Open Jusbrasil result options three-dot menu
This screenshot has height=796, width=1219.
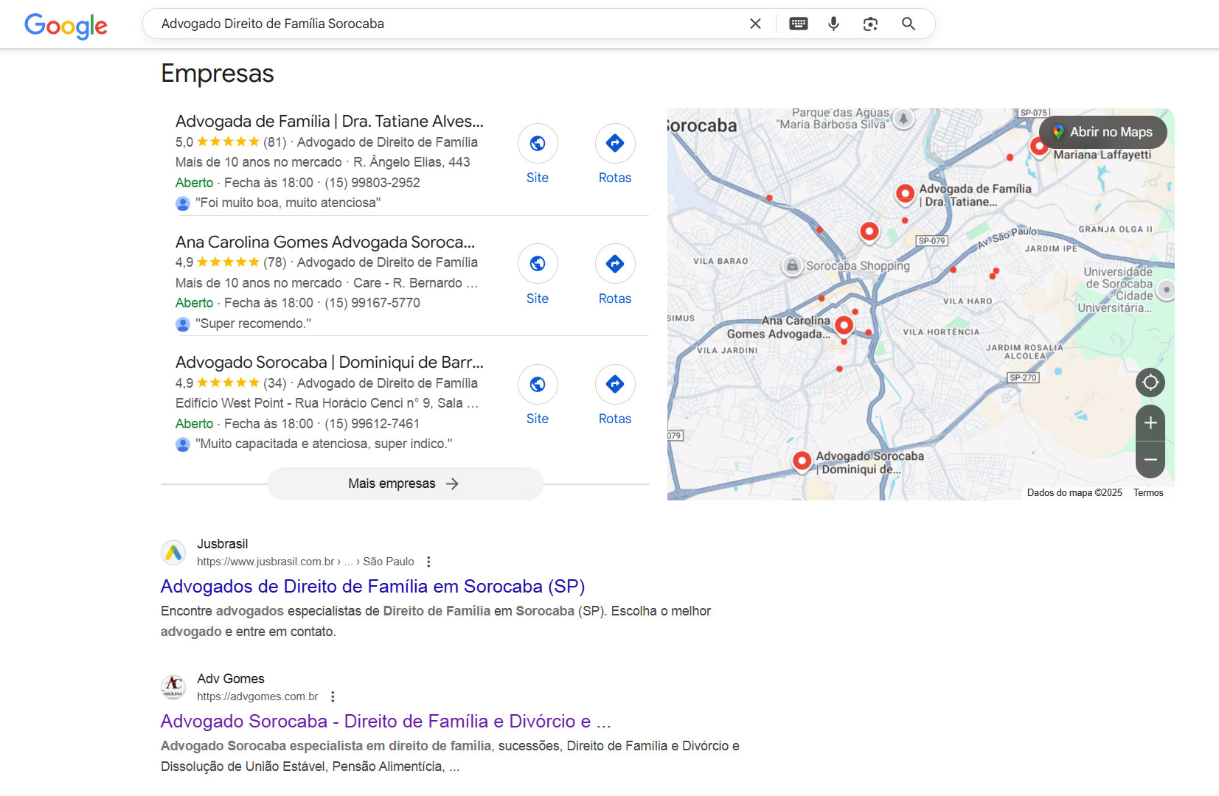(x=428, y=562)
